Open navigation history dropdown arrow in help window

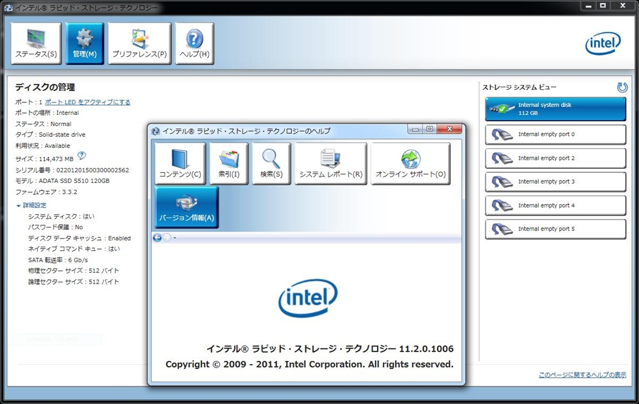[175, 238]
